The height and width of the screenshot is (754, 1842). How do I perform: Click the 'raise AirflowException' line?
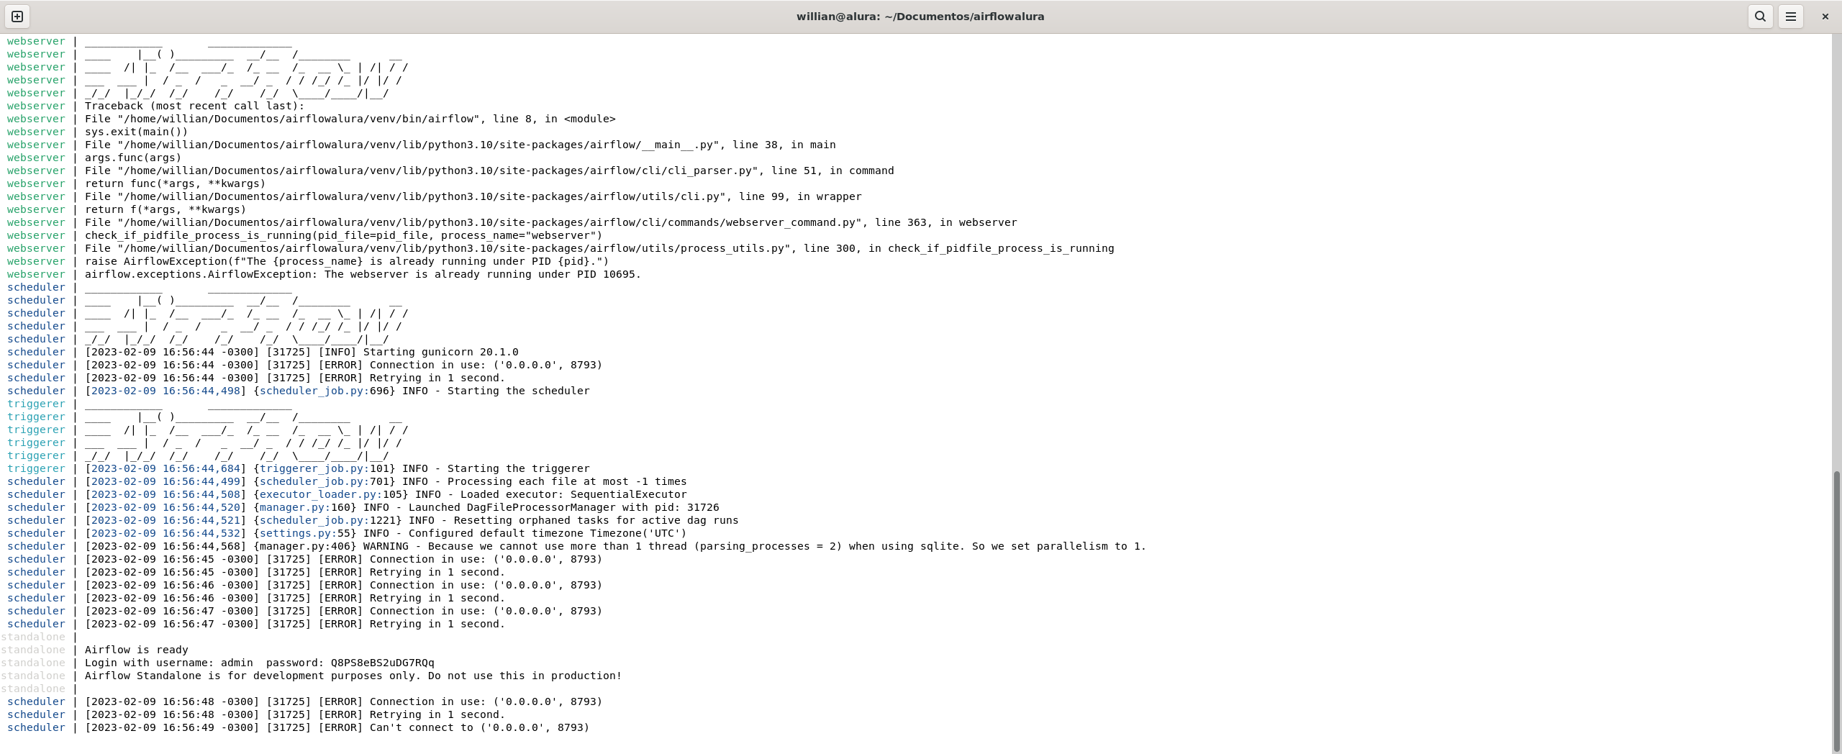[x=347, y=261]
